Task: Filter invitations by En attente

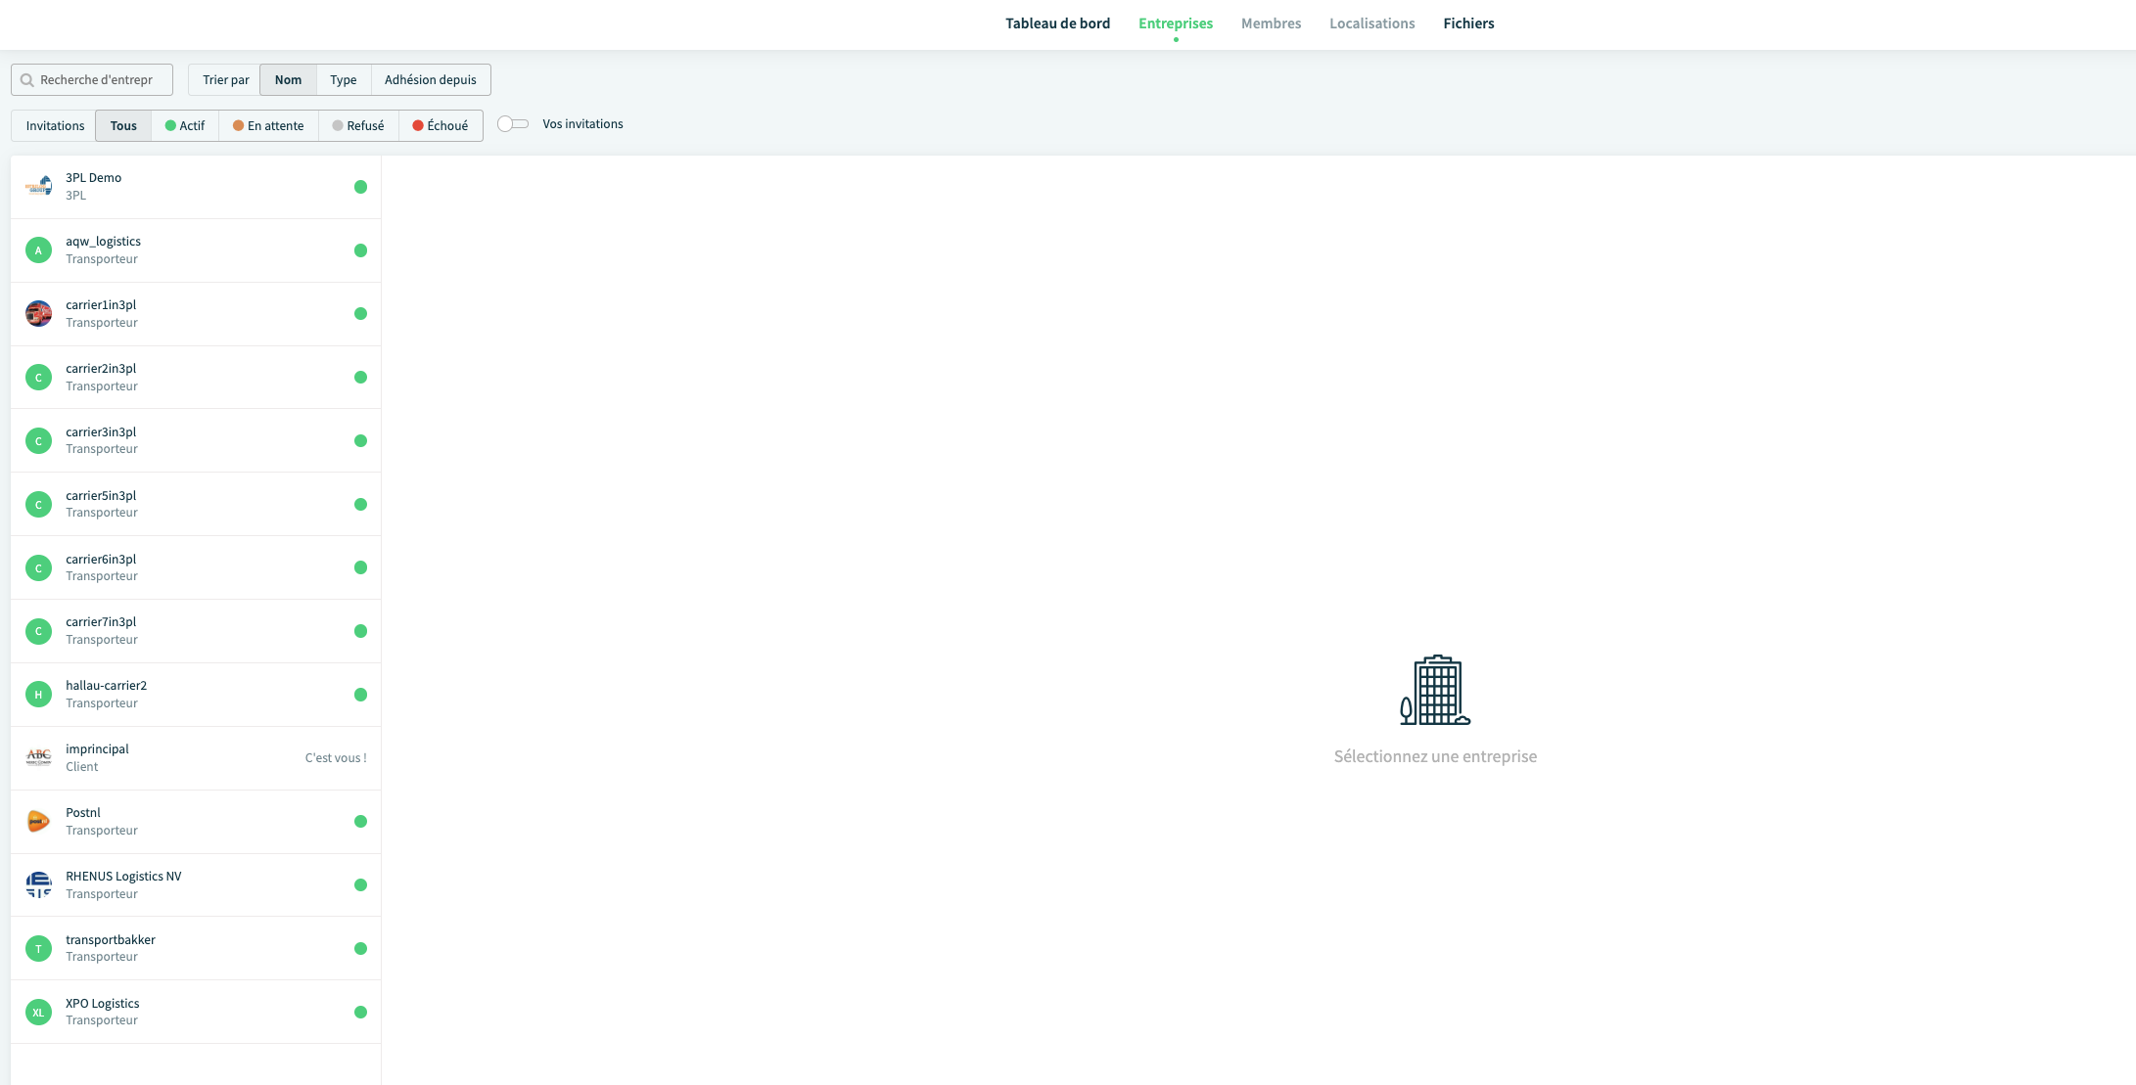Action: [x=268, y=126]
